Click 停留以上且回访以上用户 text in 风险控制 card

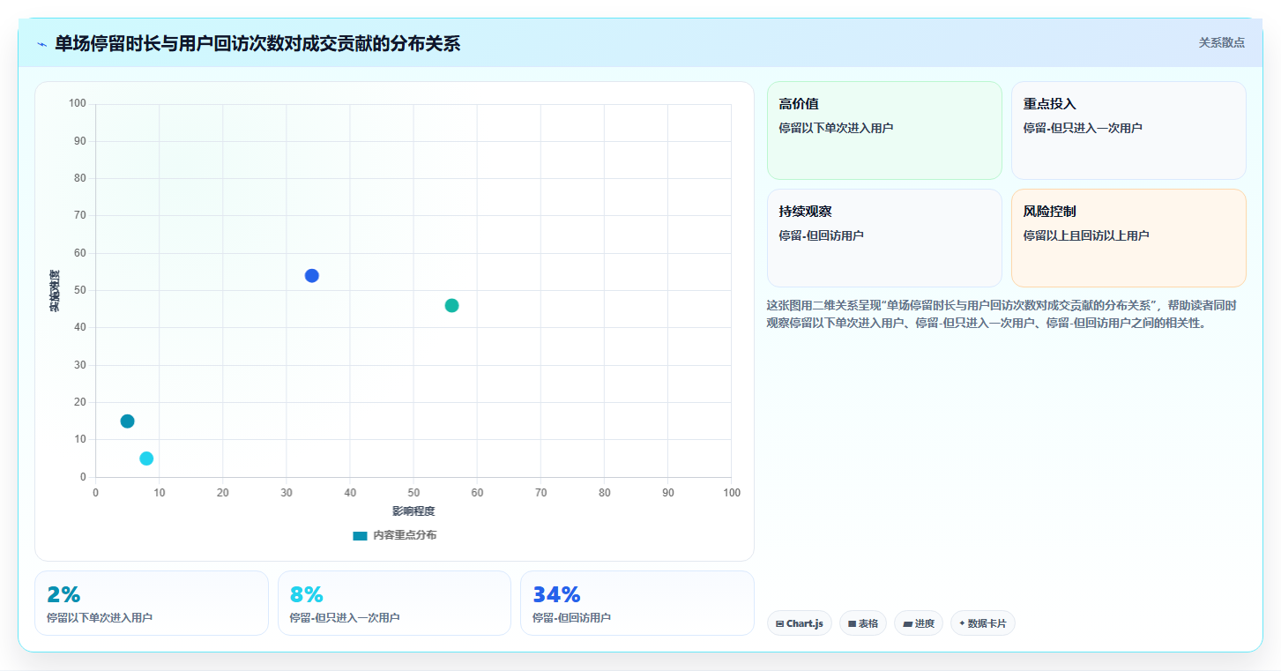click(x=1086, y=235)
